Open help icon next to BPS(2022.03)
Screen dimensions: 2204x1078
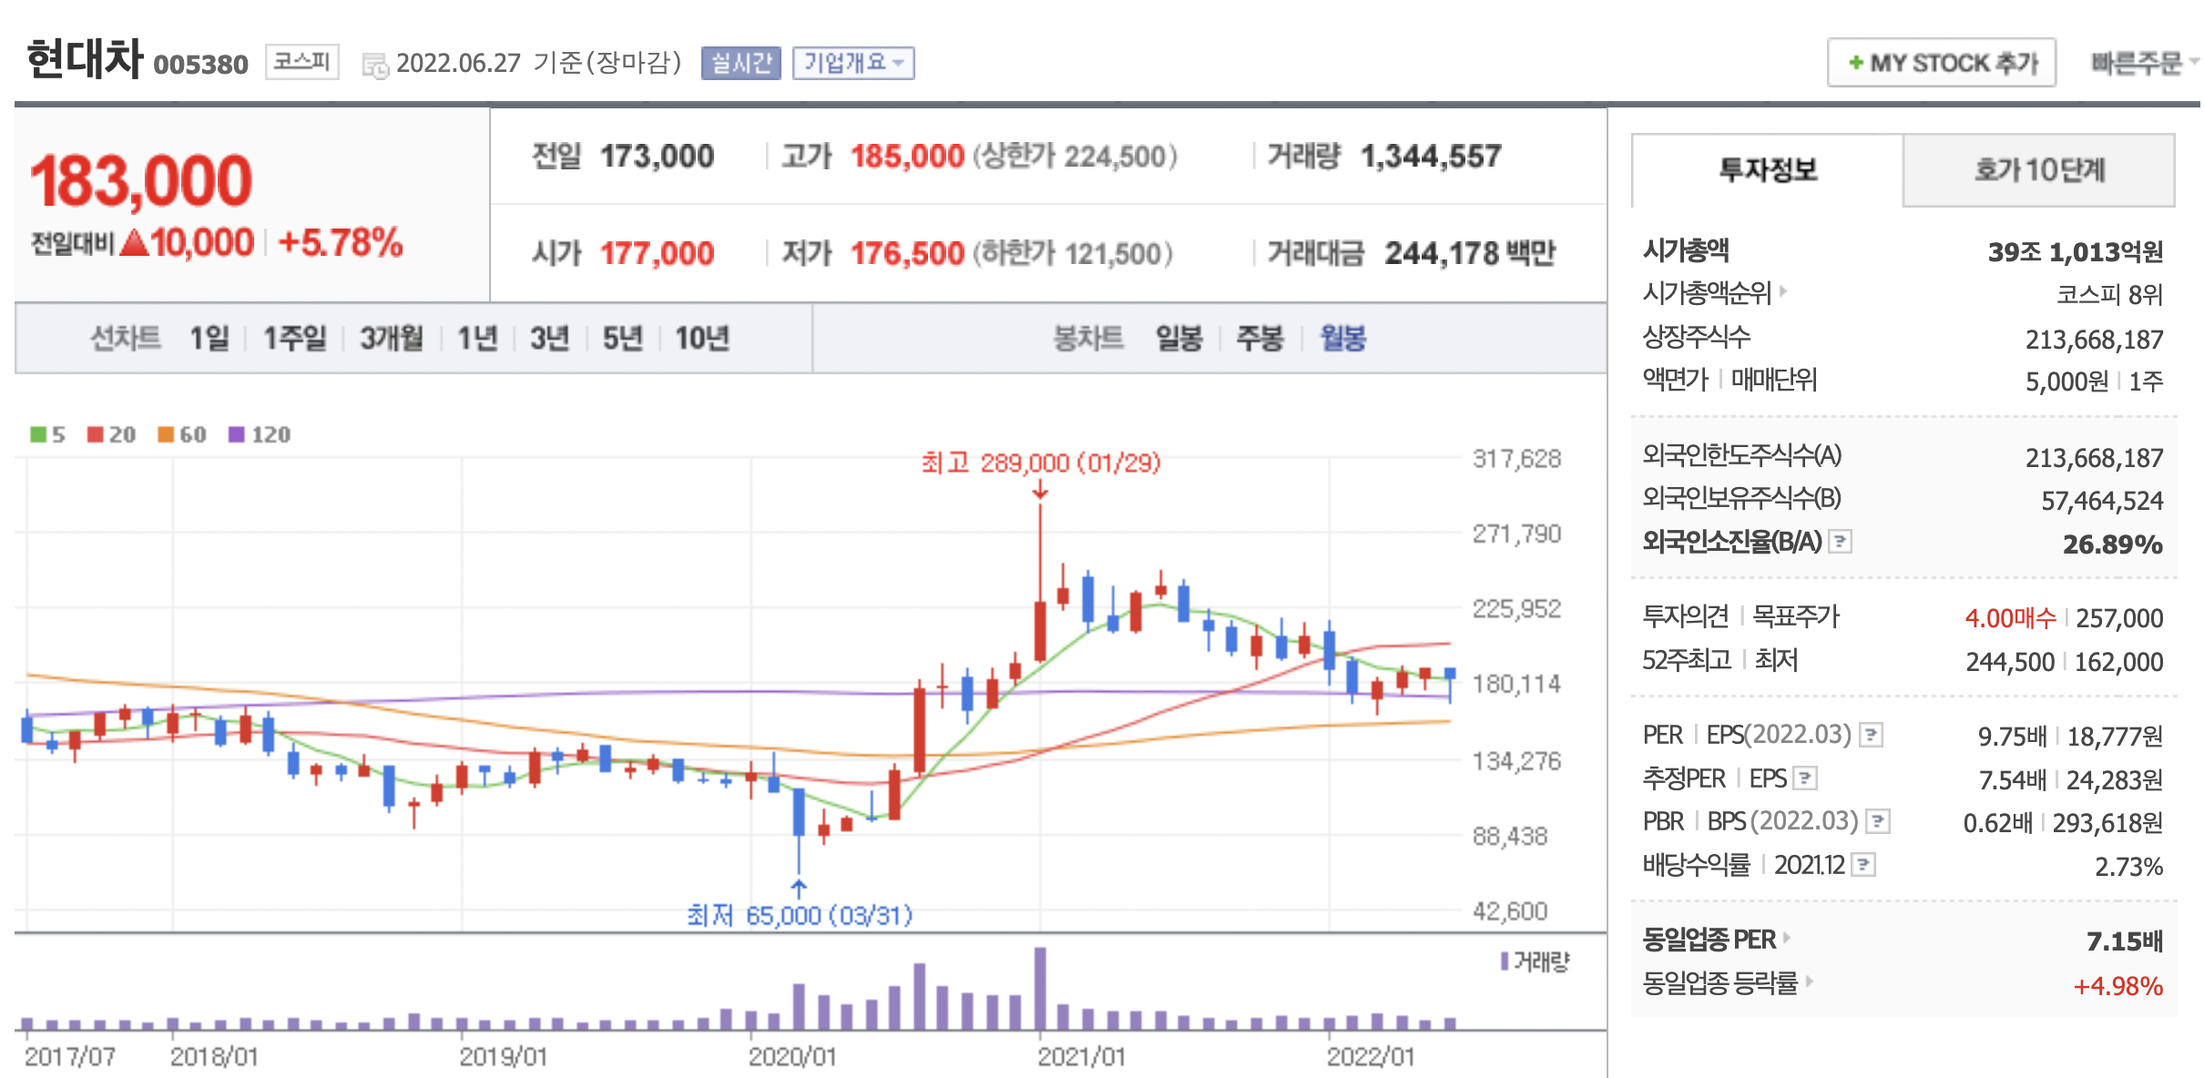point(1877,821)
